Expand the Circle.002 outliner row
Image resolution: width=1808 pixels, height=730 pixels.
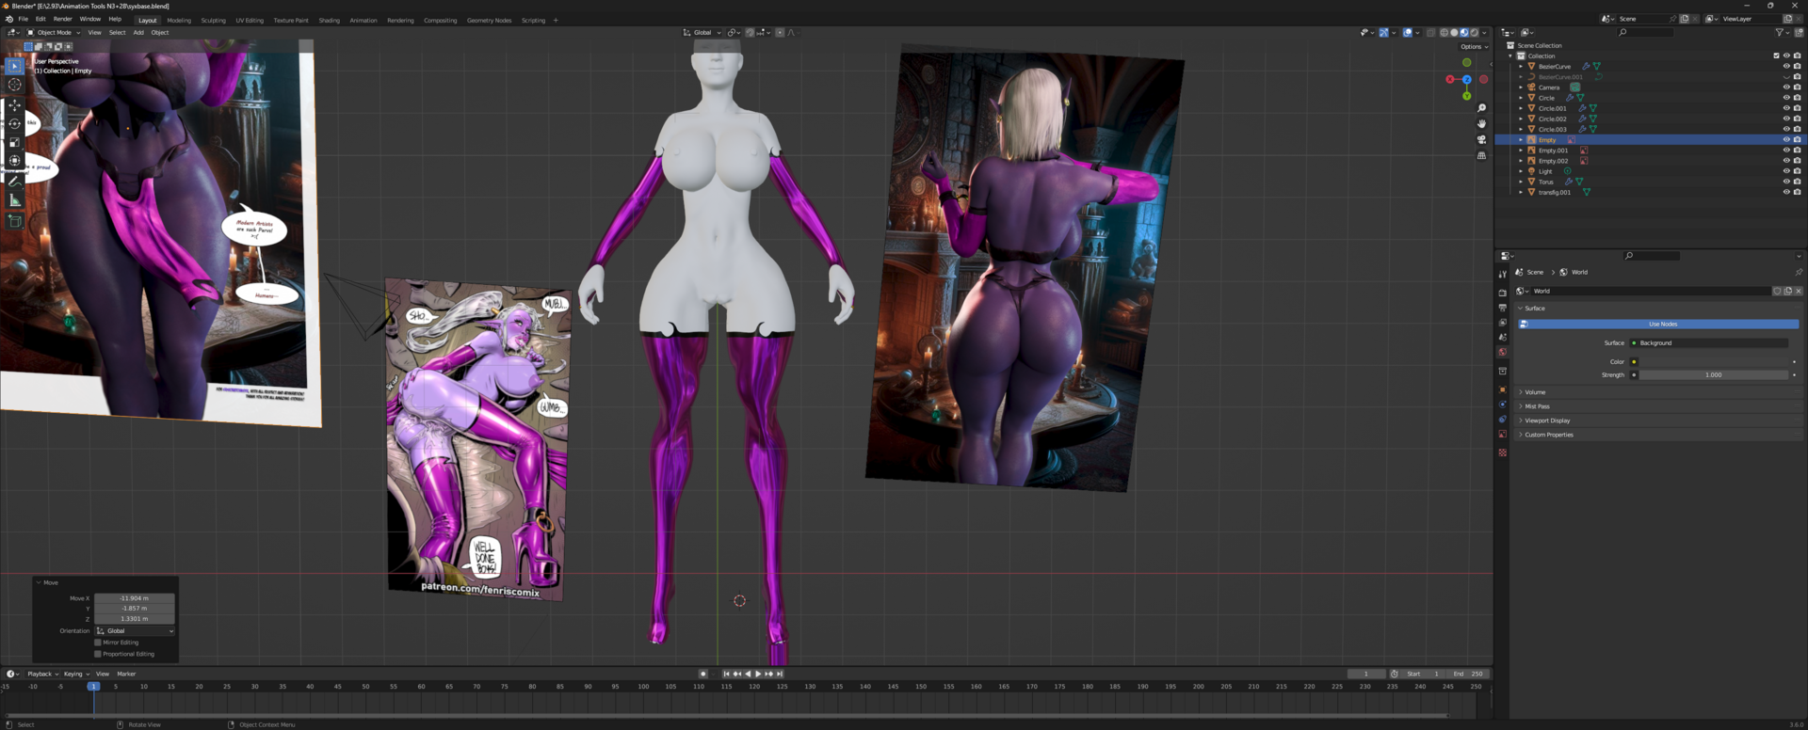pos(1521,119)
